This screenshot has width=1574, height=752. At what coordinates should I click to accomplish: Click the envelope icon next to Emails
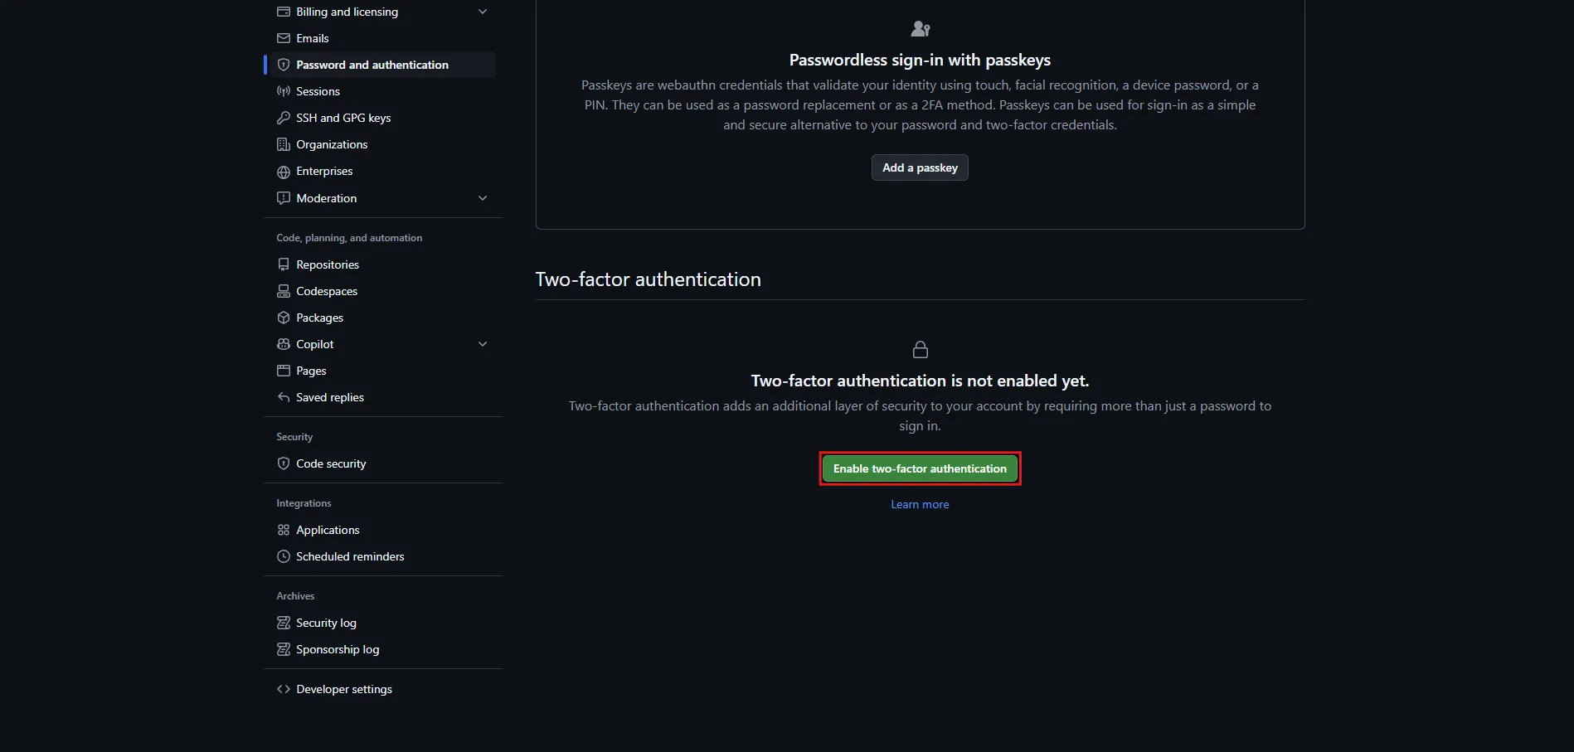pos(284,38)
